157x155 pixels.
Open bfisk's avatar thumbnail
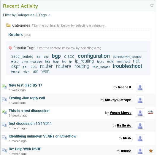coord(140,138)
